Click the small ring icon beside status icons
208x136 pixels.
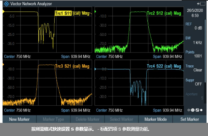(189, 110)
